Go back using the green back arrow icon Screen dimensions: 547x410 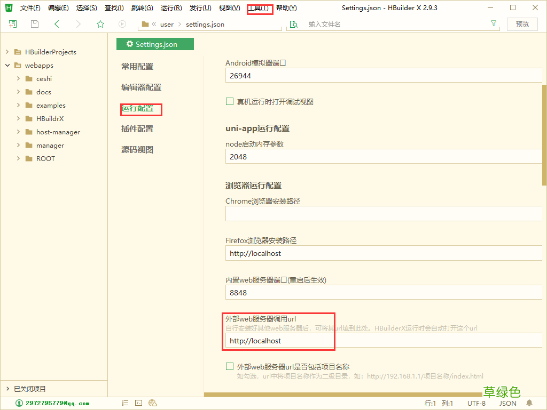point(56,24)
